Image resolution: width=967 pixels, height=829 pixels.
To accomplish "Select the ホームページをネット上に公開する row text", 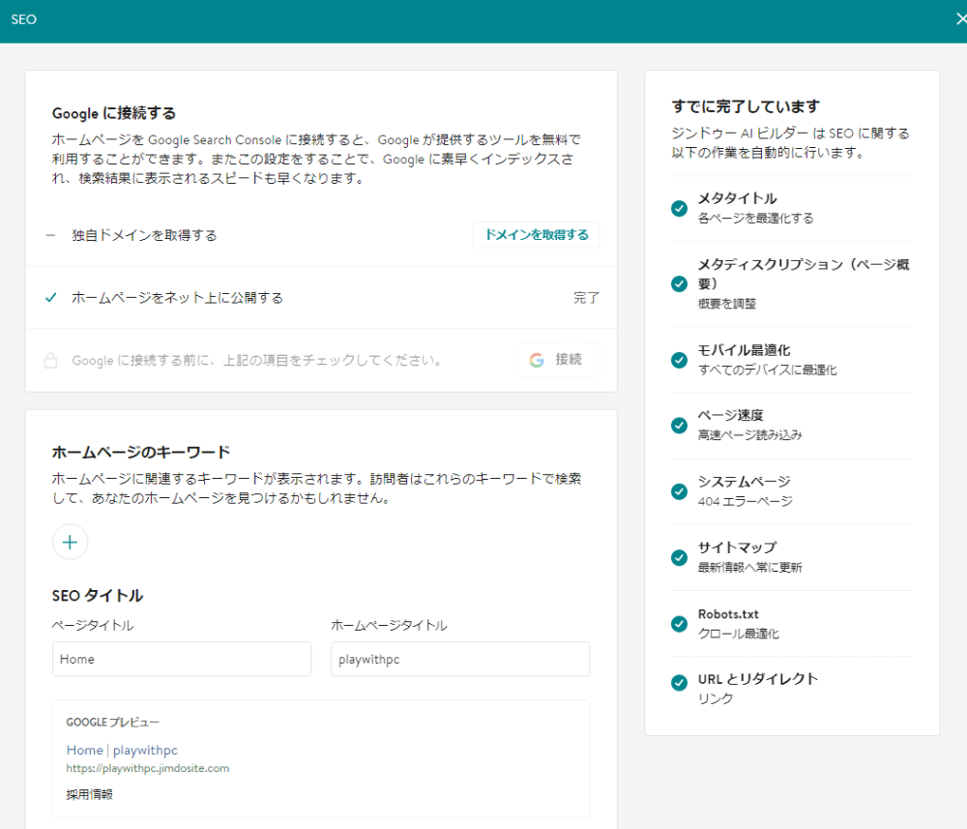I will (x=178, y=298).
